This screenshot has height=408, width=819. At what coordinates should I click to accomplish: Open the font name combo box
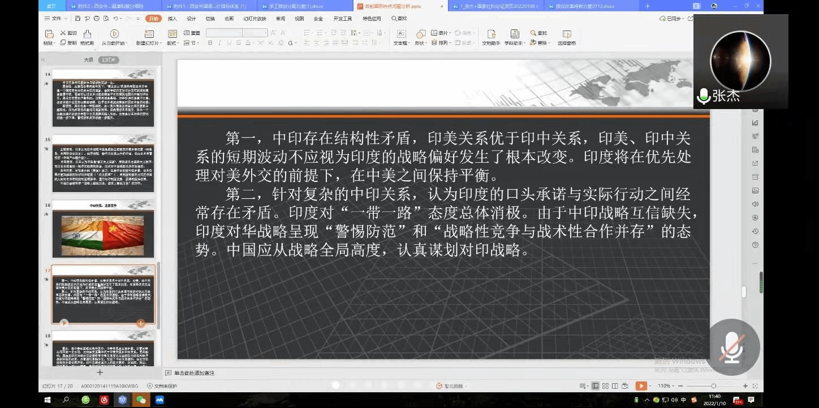pos(223,33)
